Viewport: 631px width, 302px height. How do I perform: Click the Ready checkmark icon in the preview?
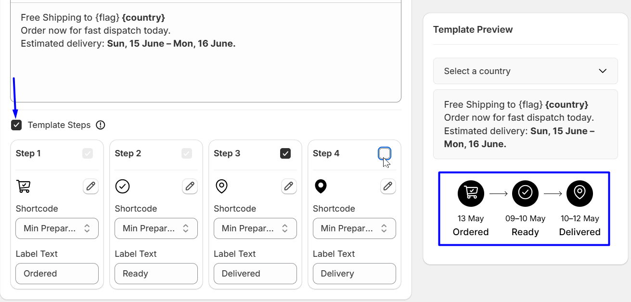(x=525, y=193)
